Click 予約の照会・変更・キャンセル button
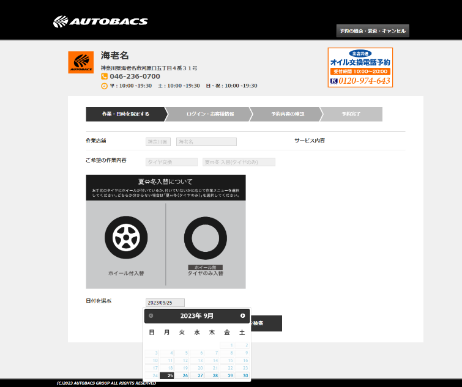Image resolution: width=462 pixels, height=387 pixels. point(372,31)
